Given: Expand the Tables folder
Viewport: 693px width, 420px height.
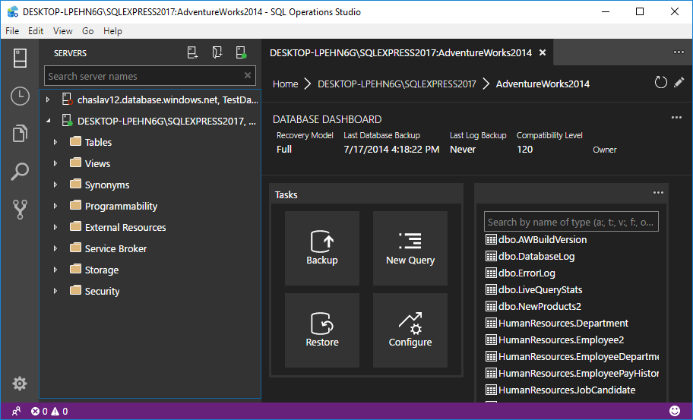Looking at the screenshot, I should pyautogui.click(x=55, y=142).
